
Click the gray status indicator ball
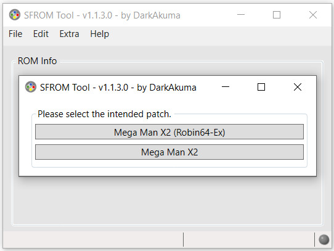[x=324, y=239]
